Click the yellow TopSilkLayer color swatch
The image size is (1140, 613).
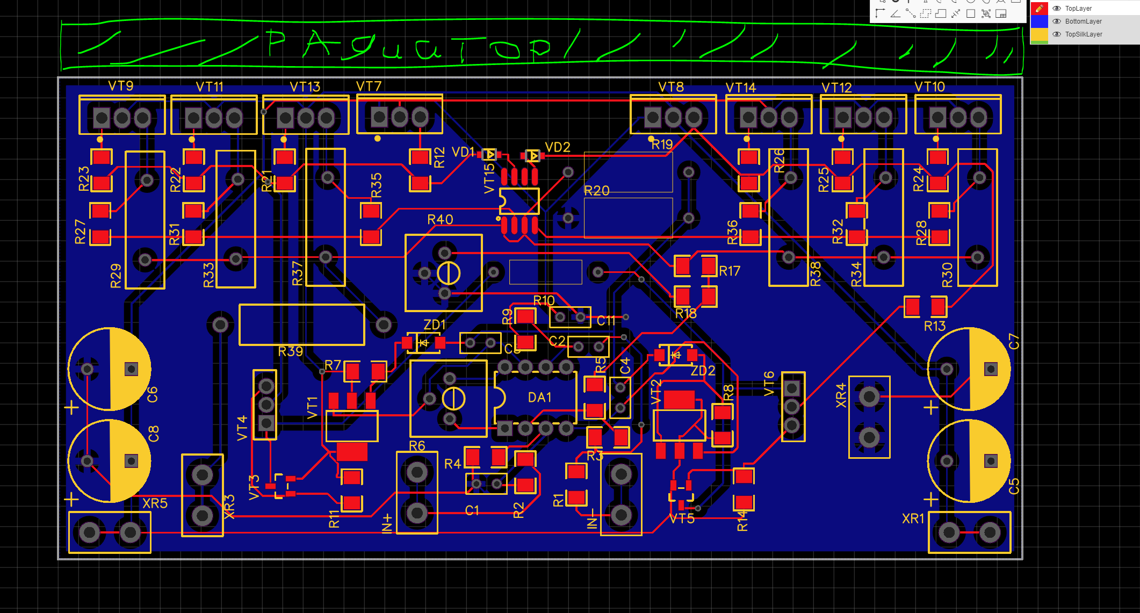click(1040, 34)
